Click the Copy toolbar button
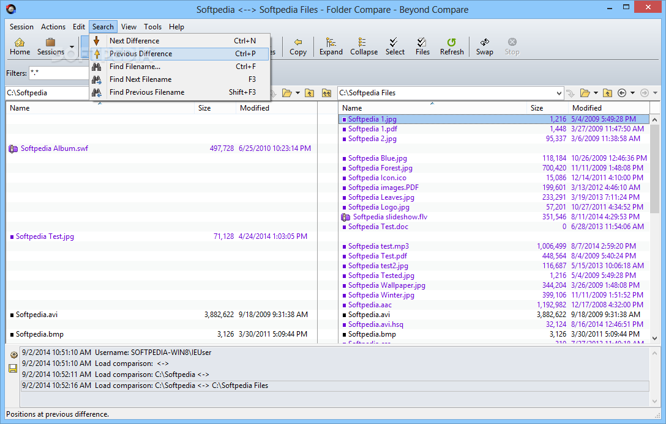The height and width of the screenshot is (424, 666). click(298, 46)
